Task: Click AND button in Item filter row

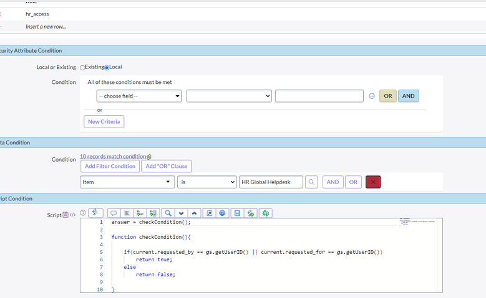Action: click(333, 182)
